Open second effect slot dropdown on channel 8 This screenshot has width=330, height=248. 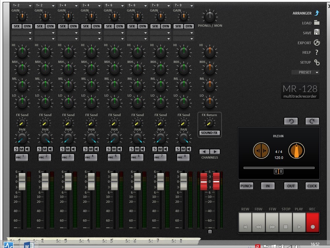[x=183, y=39]
